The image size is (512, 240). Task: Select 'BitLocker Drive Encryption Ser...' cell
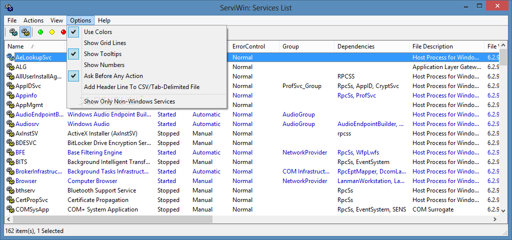pos(109,142)
